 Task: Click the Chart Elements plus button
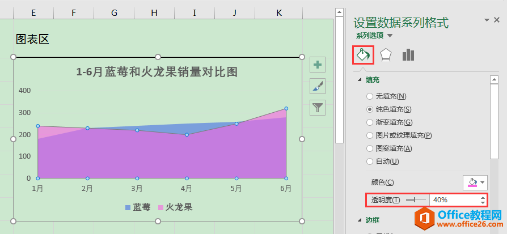[318, 65]
